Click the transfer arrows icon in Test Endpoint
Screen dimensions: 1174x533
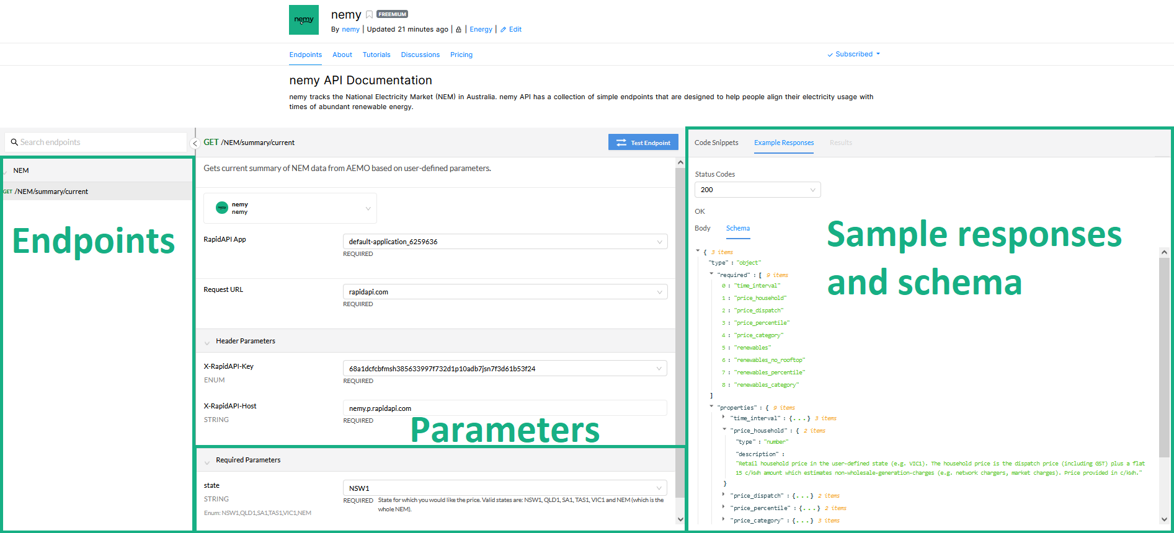621,143
